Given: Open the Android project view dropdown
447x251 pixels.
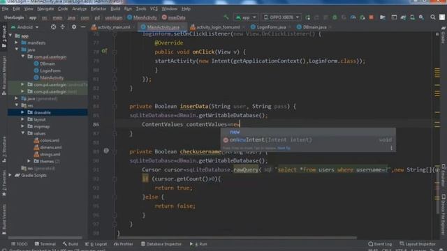Looking at the screenshot, I should [25, 27].
